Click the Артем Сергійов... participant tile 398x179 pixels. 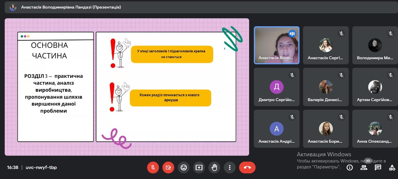click(x=375, y=87)
